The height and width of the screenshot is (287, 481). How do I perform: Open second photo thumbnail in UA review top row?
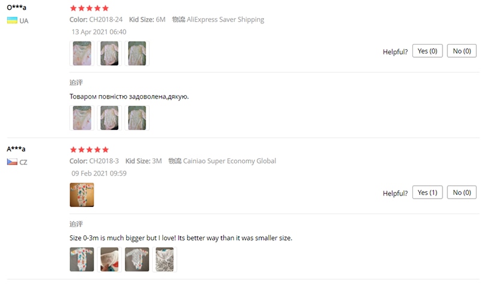pyautogui.click(x=109, y=54)
